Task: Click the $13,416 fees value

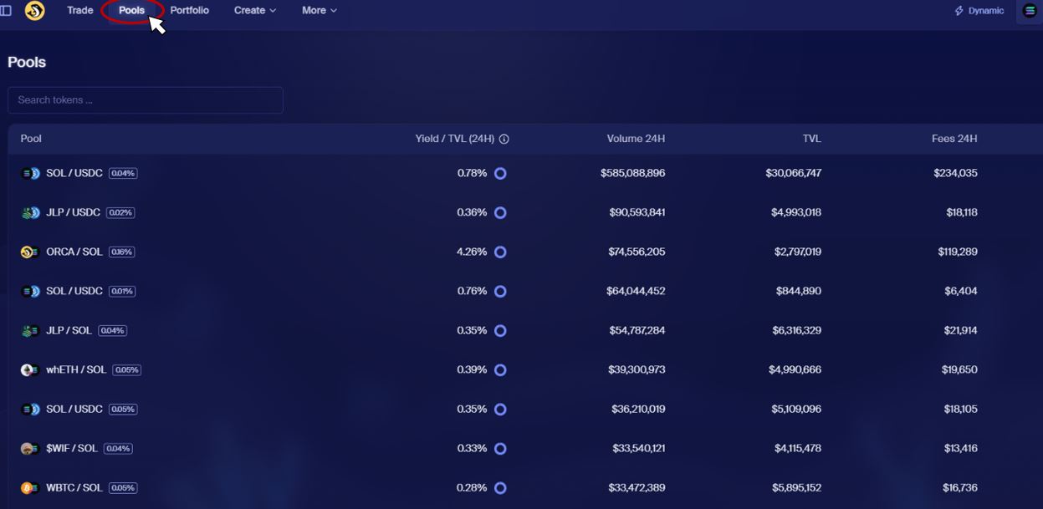Action: pos(960,448)
